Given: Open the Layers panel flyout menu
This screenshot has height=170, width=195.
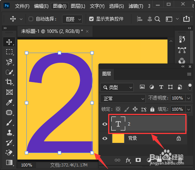Looking at the screenshot, I should [189, 74].
